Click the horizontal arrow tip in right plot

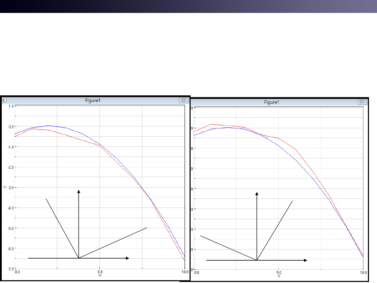306,260
